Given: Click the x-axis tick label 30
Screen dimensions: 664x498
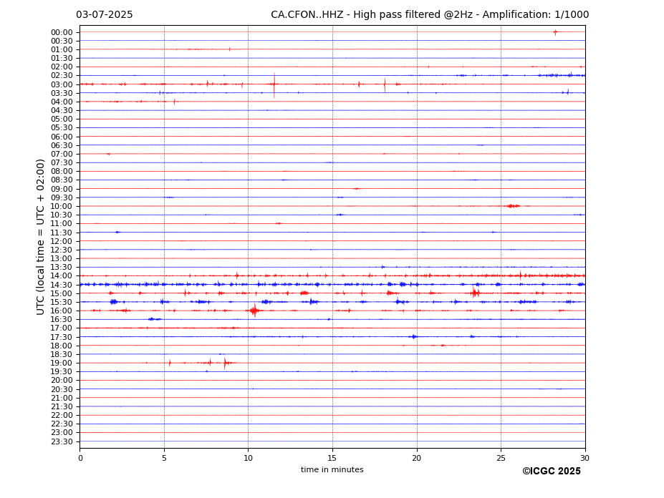Looking at the screenshot, I should [x=584, y=458].
